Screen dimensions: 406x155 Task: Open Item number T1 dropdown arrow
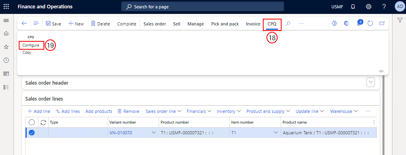click(276, 133)
